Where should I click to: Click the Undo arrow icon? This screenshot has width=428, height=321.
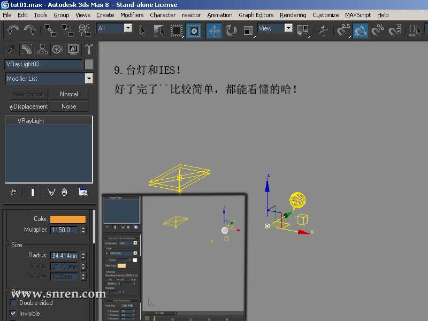pyautogui.click(x=12, y=30)
